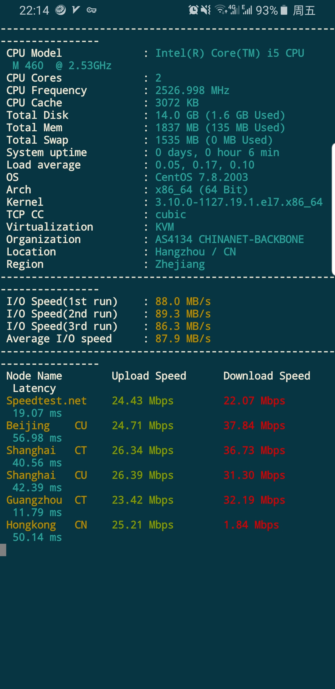335x689 pixels.
Task: Tap the 22:14 clock in status bar
Action: [34, 11]
